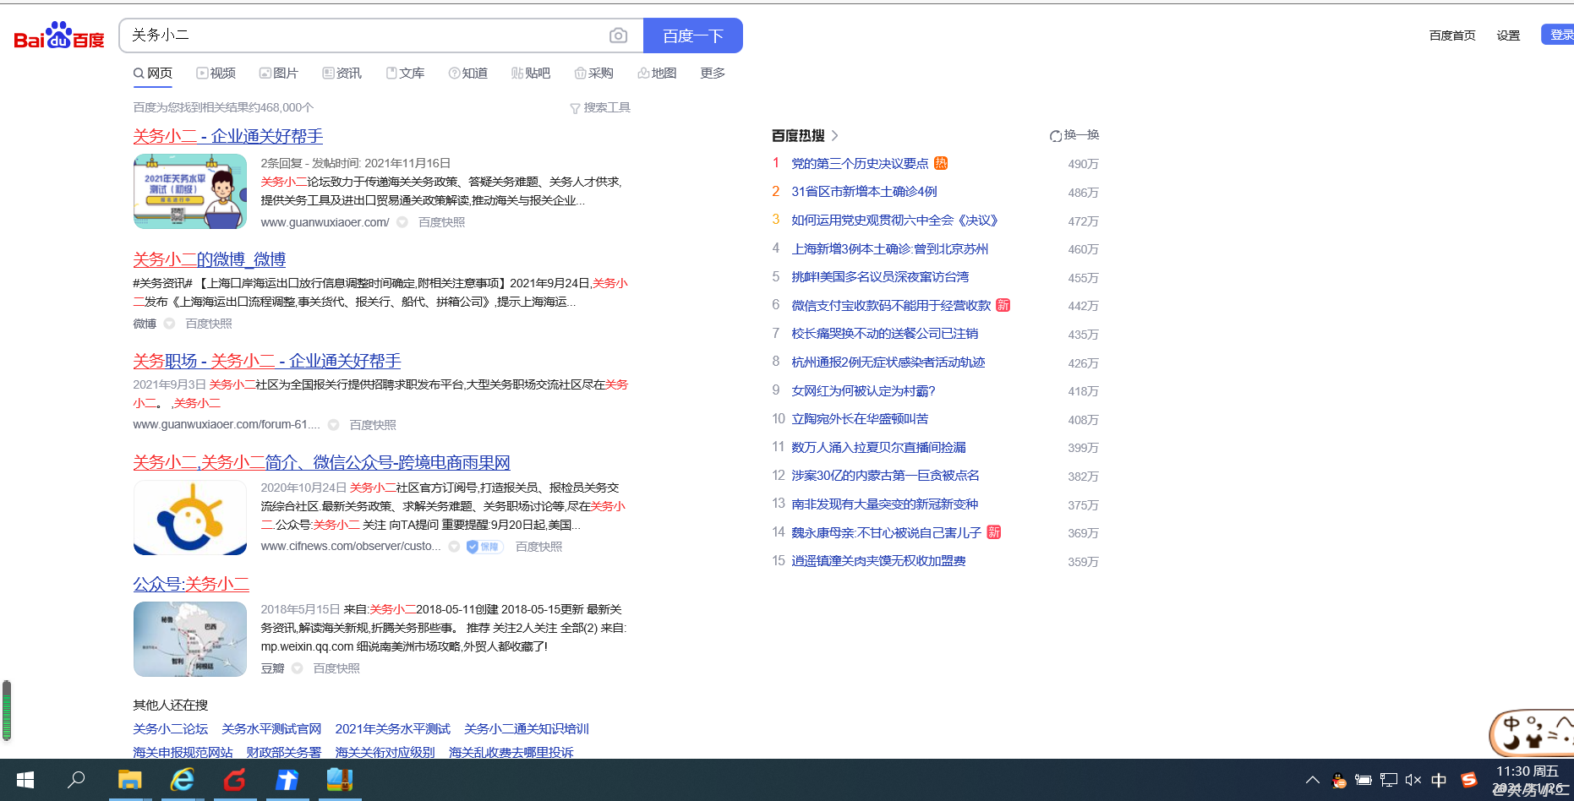Open the 贴吧 tab
Image resolution: width=1574 pixels, height=801 pixels.
[x=531, y=74]
